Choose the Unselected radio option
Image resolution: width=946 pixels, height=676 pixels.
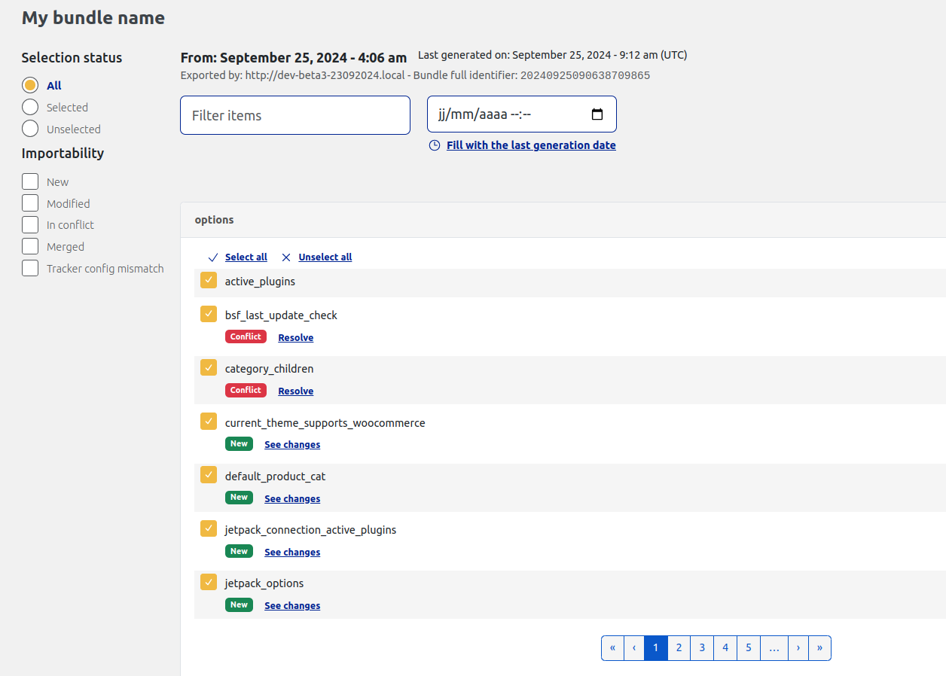[x=30, y=129]
